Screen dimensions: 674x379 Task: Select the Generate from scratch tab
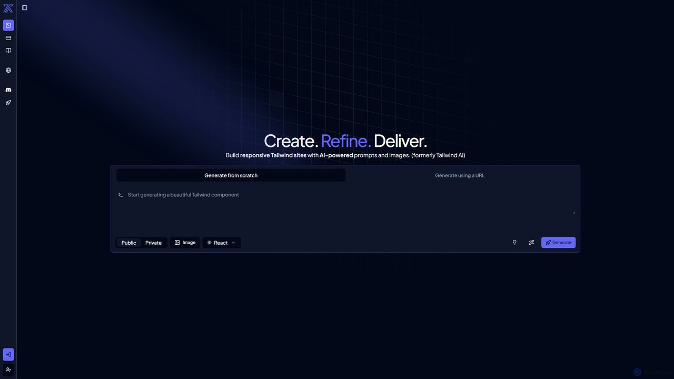[231, 175]
